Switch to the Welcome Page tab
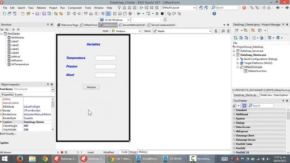This screenshot has width=290, height=163. (x=68, y=25)
